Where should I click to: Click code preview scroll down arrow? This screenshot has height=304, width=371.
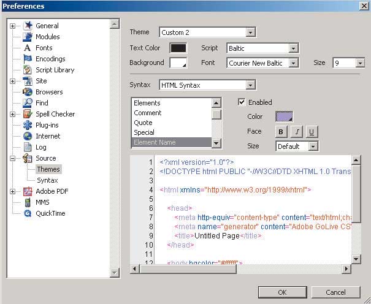pos(356,259)
